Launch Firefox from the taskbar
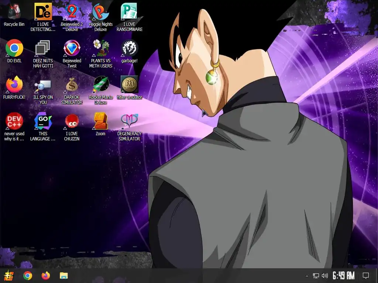 (x=45, y=276)
